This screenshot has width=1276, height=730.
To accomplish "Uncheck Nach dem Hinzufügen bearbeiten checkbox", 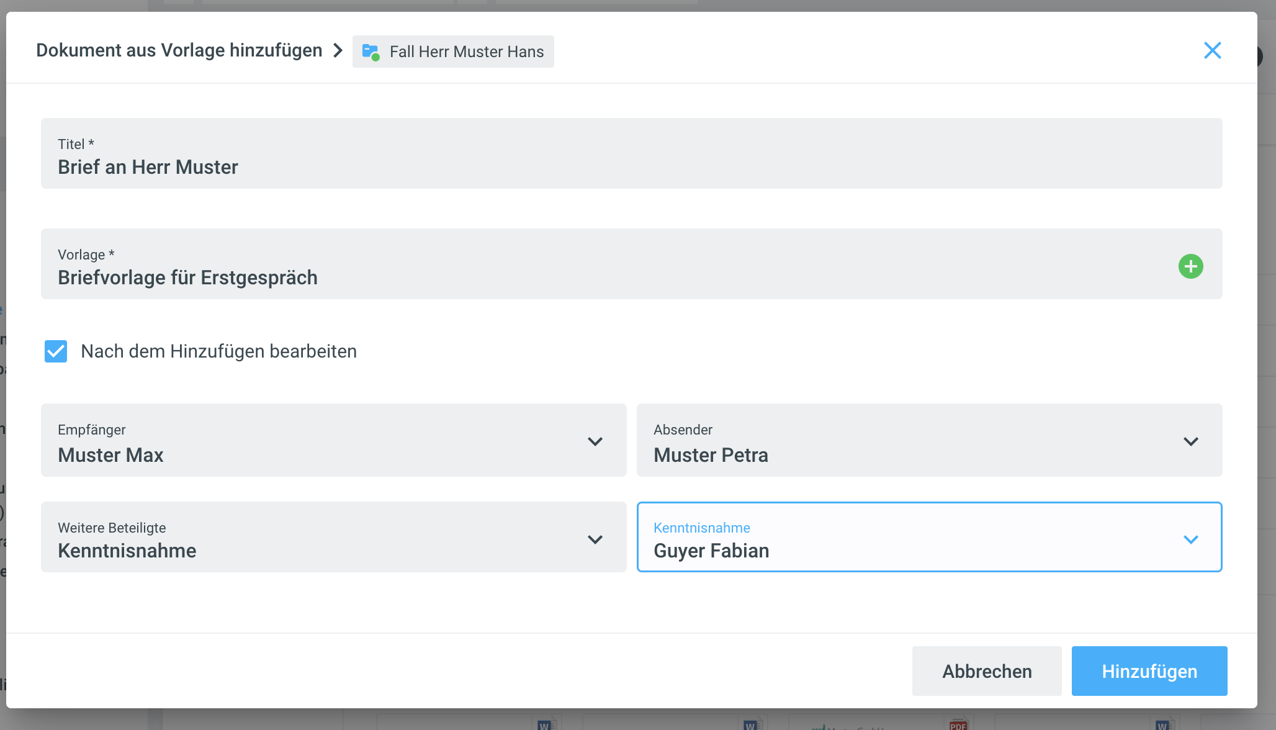I will [56, 351].
